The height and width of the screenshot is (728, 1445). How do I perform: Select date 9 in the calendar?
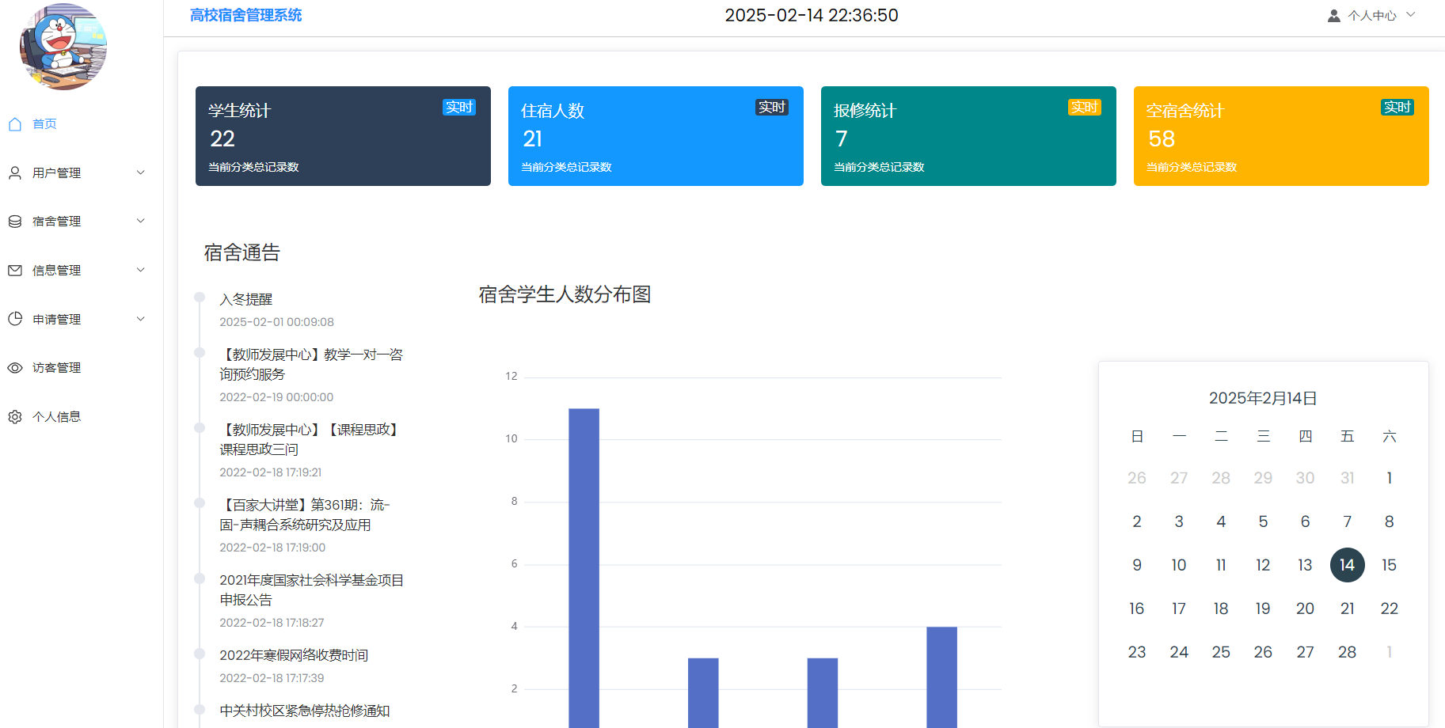(x=1137, y=565)
